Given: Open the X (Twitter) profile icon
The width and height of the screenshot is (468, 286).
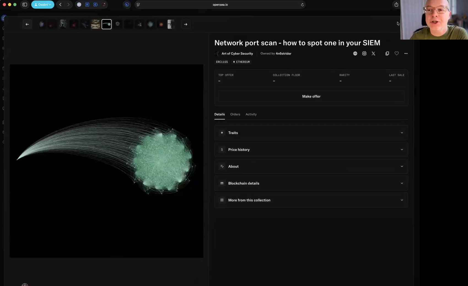Looking at the screenshot, I should point(373,54).
